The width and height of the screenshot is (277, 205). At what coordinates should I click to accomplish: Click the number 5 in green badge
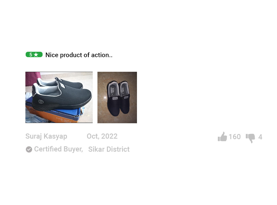pos(31,55)
